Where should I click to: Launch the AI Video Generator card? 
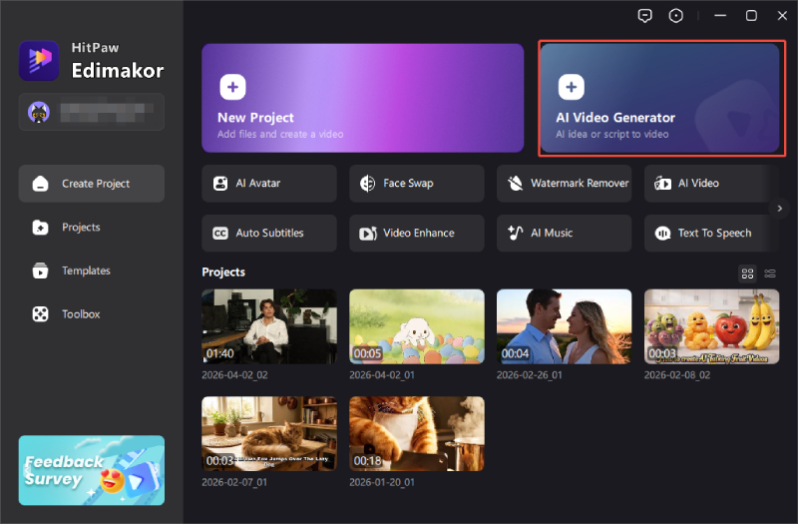coord(660,98)
